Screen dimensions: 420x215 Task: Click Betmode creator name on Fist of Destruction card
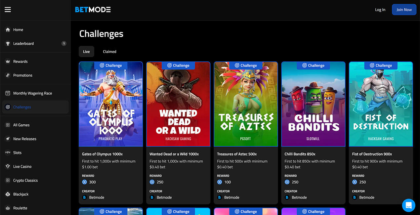367,197
